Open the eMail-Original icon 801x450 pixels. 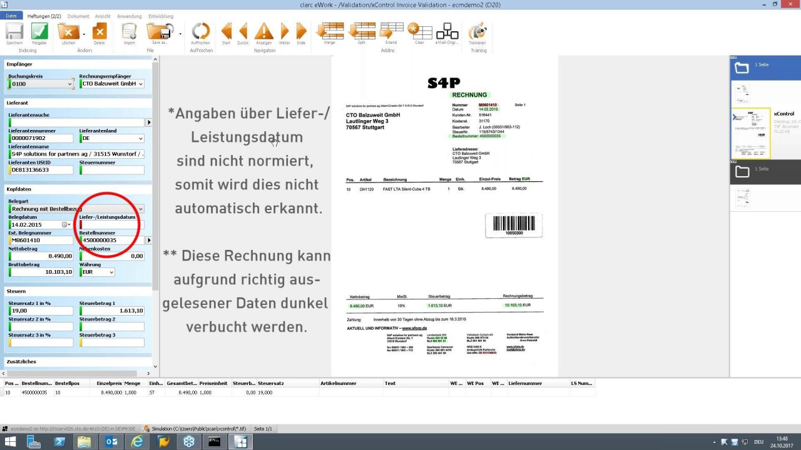pos(447,31)
